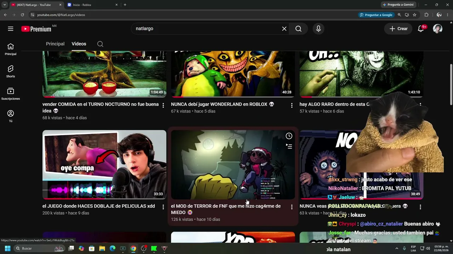Select the Videos channel tab
This screenshot has height=254, width=453.
point(79,44)
